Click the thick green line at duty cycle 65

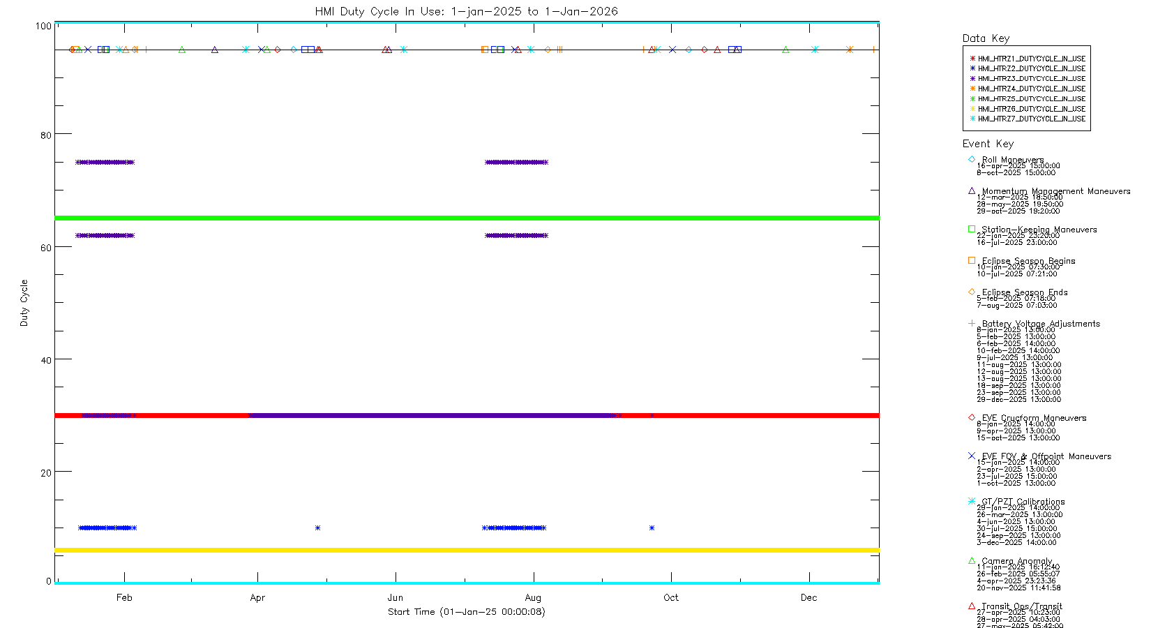(x=466, y=218)
